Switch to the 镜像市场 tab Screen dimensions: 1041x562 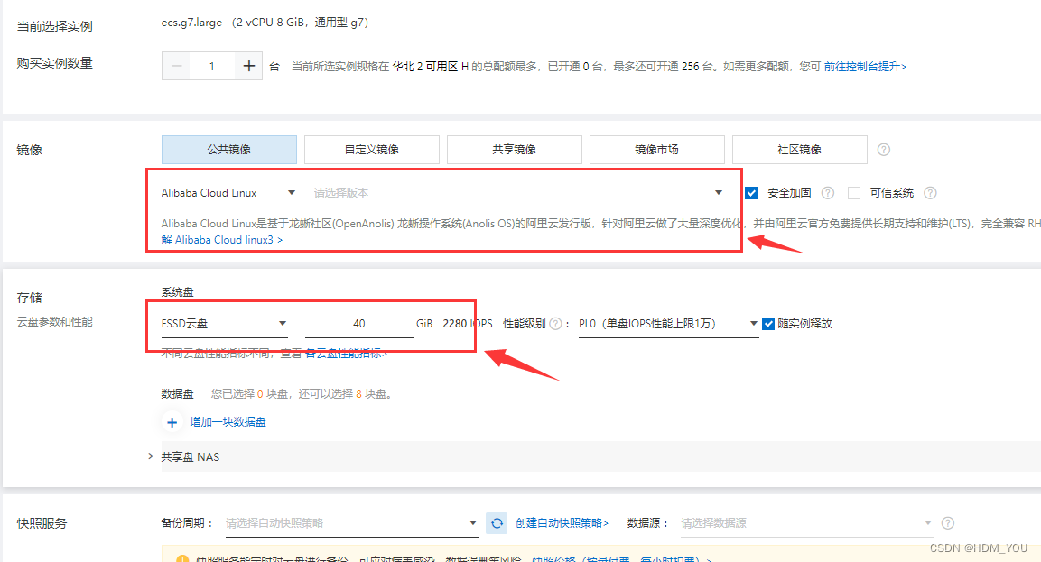[x=656, y=149]
